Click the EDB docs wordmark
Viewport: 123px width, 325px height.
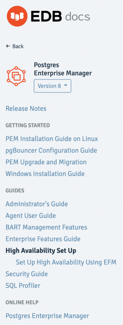(60, 16)
